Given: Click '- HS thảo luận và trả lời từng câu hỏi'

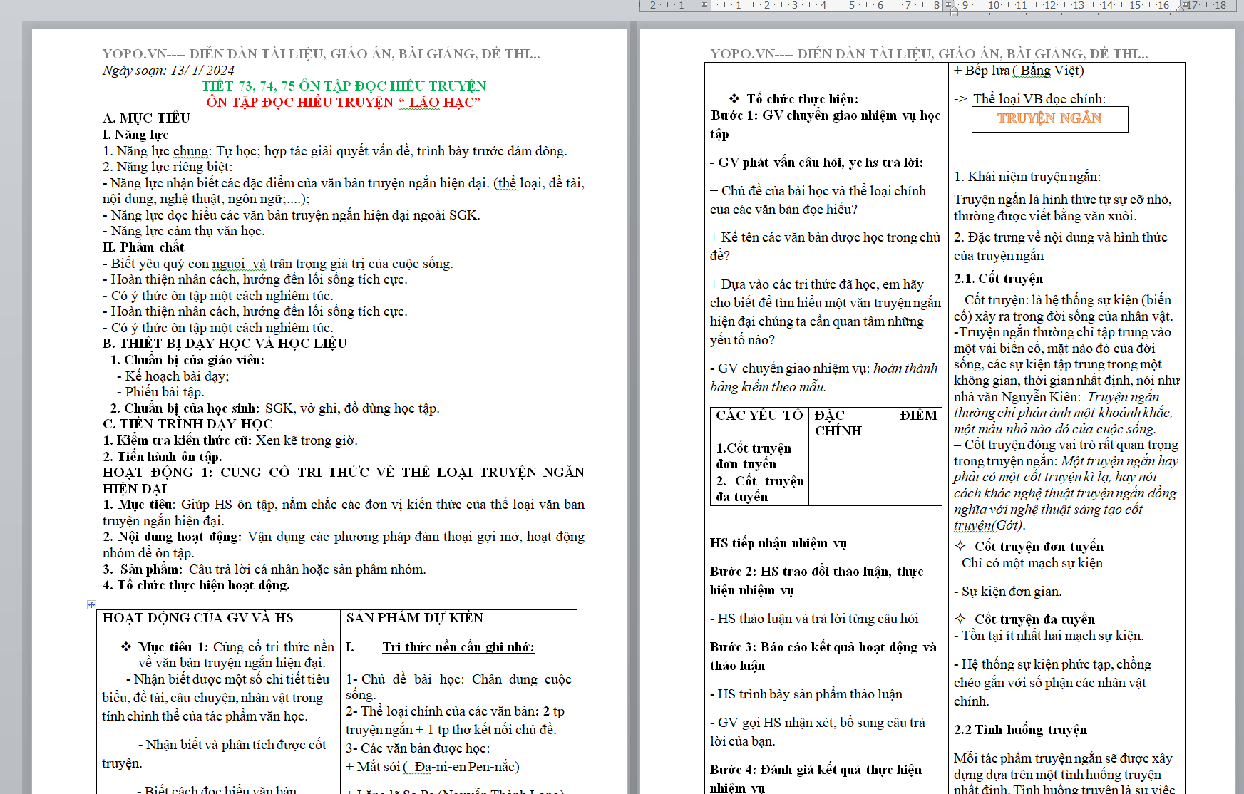Looking at the screenshot, I should (x=814, y=619).
